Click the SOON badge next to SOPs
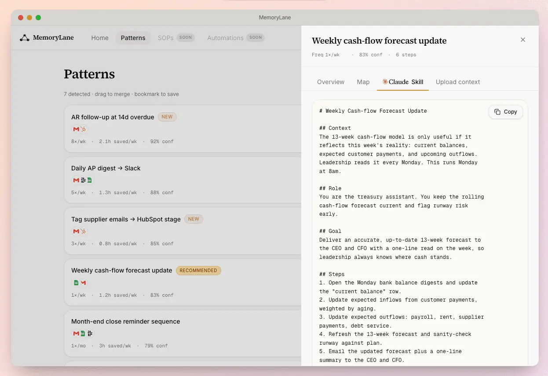Screen dimensions: 548x376 click(x=186, y=37)
